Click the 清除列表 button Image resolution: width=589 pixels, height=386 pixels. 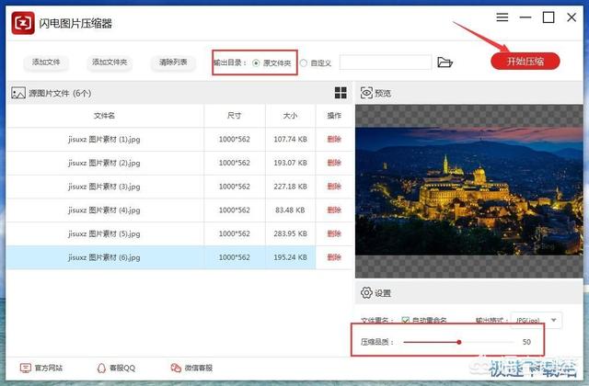coord(173,62)
